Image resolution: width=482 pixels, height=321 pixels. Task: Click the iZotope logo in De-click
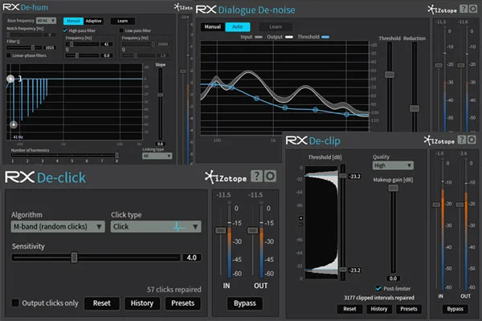pyautogui.click(x=226, y=177)
